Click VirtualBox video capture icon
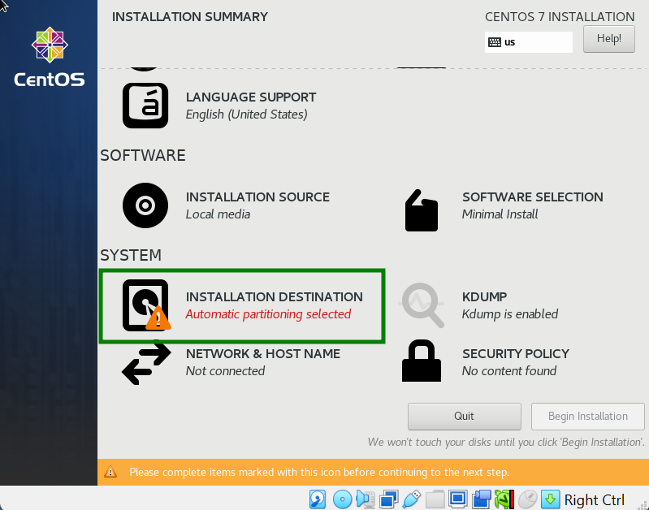The width and height of the screenshot is (649, 510). (481, 499)
